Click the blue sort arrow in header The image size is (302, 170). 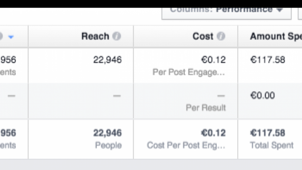[11, 37]
